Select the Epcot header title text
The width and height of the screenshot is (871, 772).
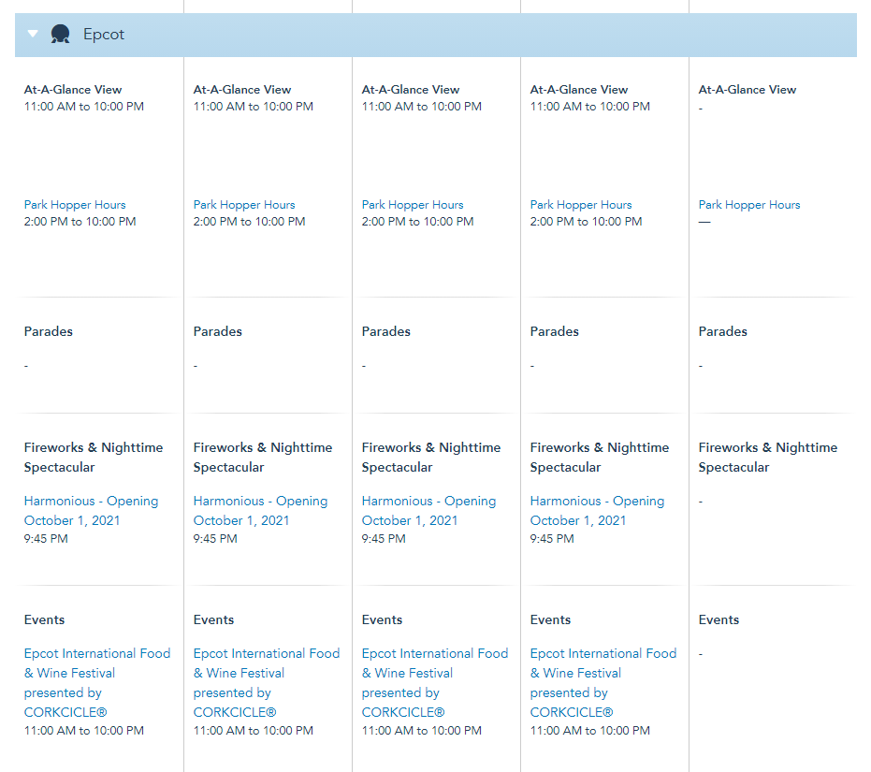[104, 35]
